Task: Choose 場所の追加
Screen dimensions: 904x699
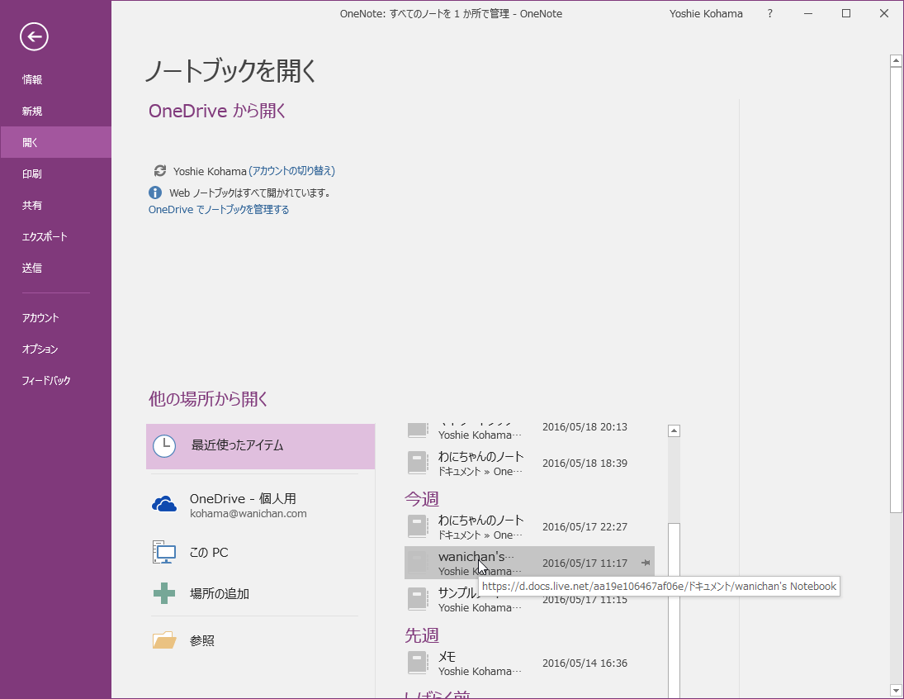Action: (x=261, y=593)
